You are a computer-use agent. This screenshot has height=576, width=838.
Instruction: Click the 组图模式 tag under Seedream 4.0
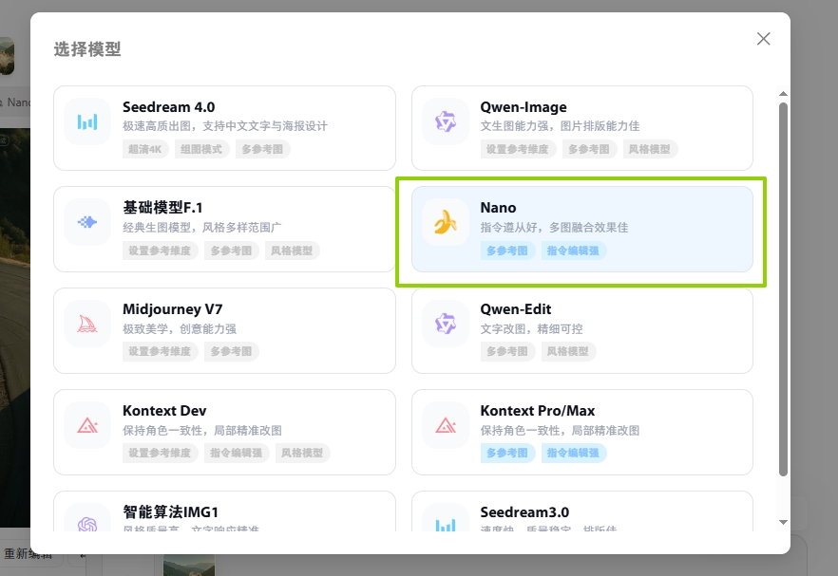(200, 149)
